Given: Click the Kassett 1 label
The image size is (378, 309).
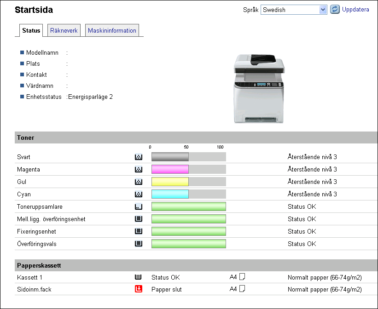Looking at the screenshot, I should click(29, 277).
